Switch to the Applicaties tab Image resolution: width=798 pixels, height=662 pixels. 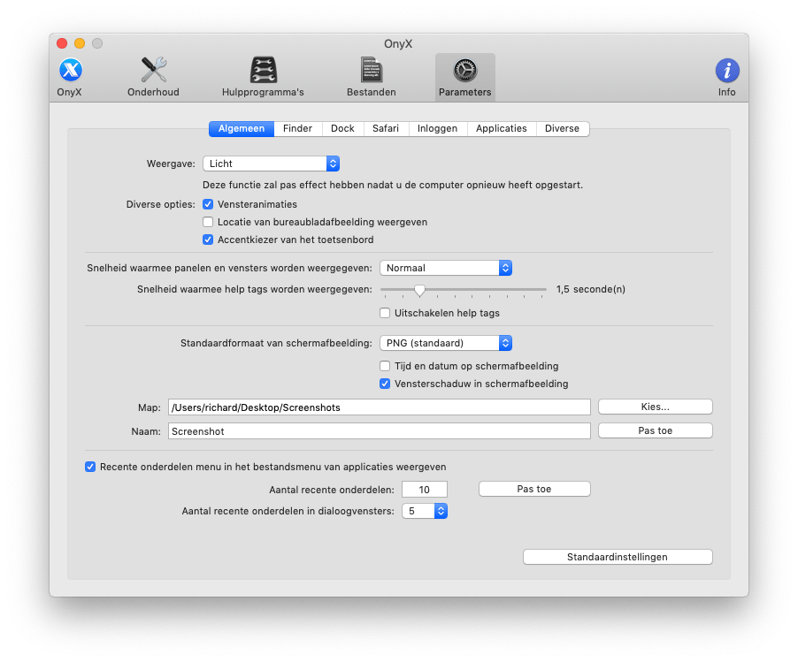[502, 129]
